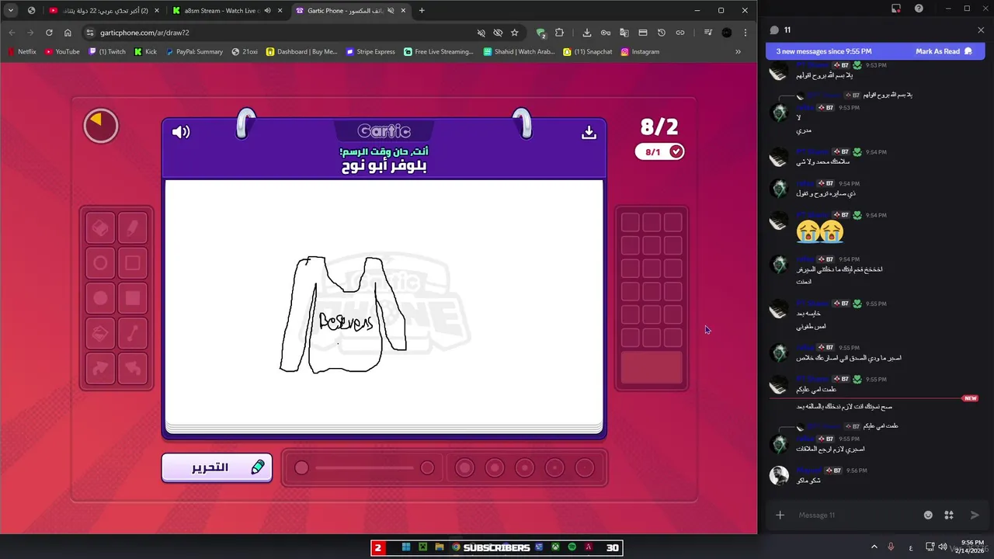Viewport: 994px width, 559px height.
Task: Select the filled circle shape tool
Action: pos(100,298)
